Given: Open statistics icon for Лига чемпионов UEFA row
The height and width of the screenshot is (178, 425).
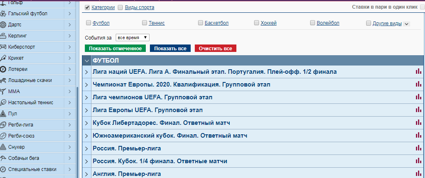Looking at the screenshot, I should [418, 97].
